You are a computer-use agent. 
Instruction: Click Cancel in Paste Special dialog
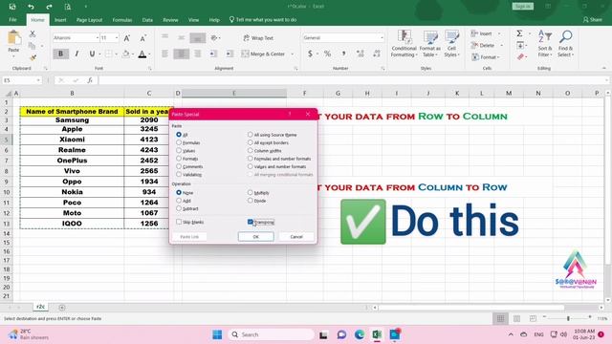point(296,237)
